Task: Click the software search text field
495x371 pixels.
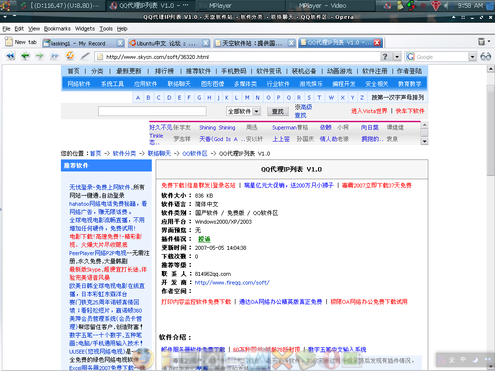Action: [x=152, y=111]
